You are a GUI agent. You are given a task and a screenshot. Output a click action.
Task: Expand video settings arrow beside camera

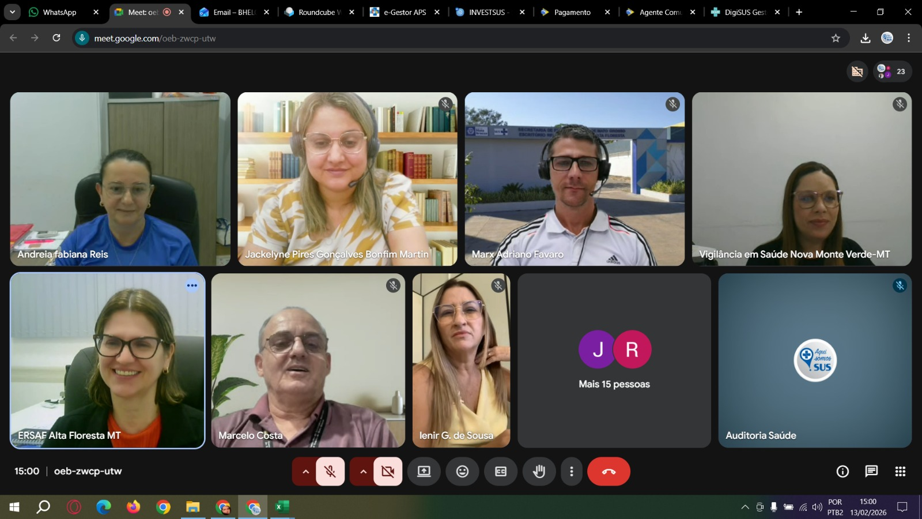[x=363, y=472]
